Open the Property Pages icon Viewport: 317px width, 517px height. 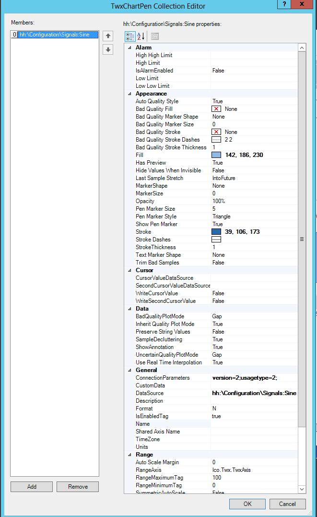154,36
